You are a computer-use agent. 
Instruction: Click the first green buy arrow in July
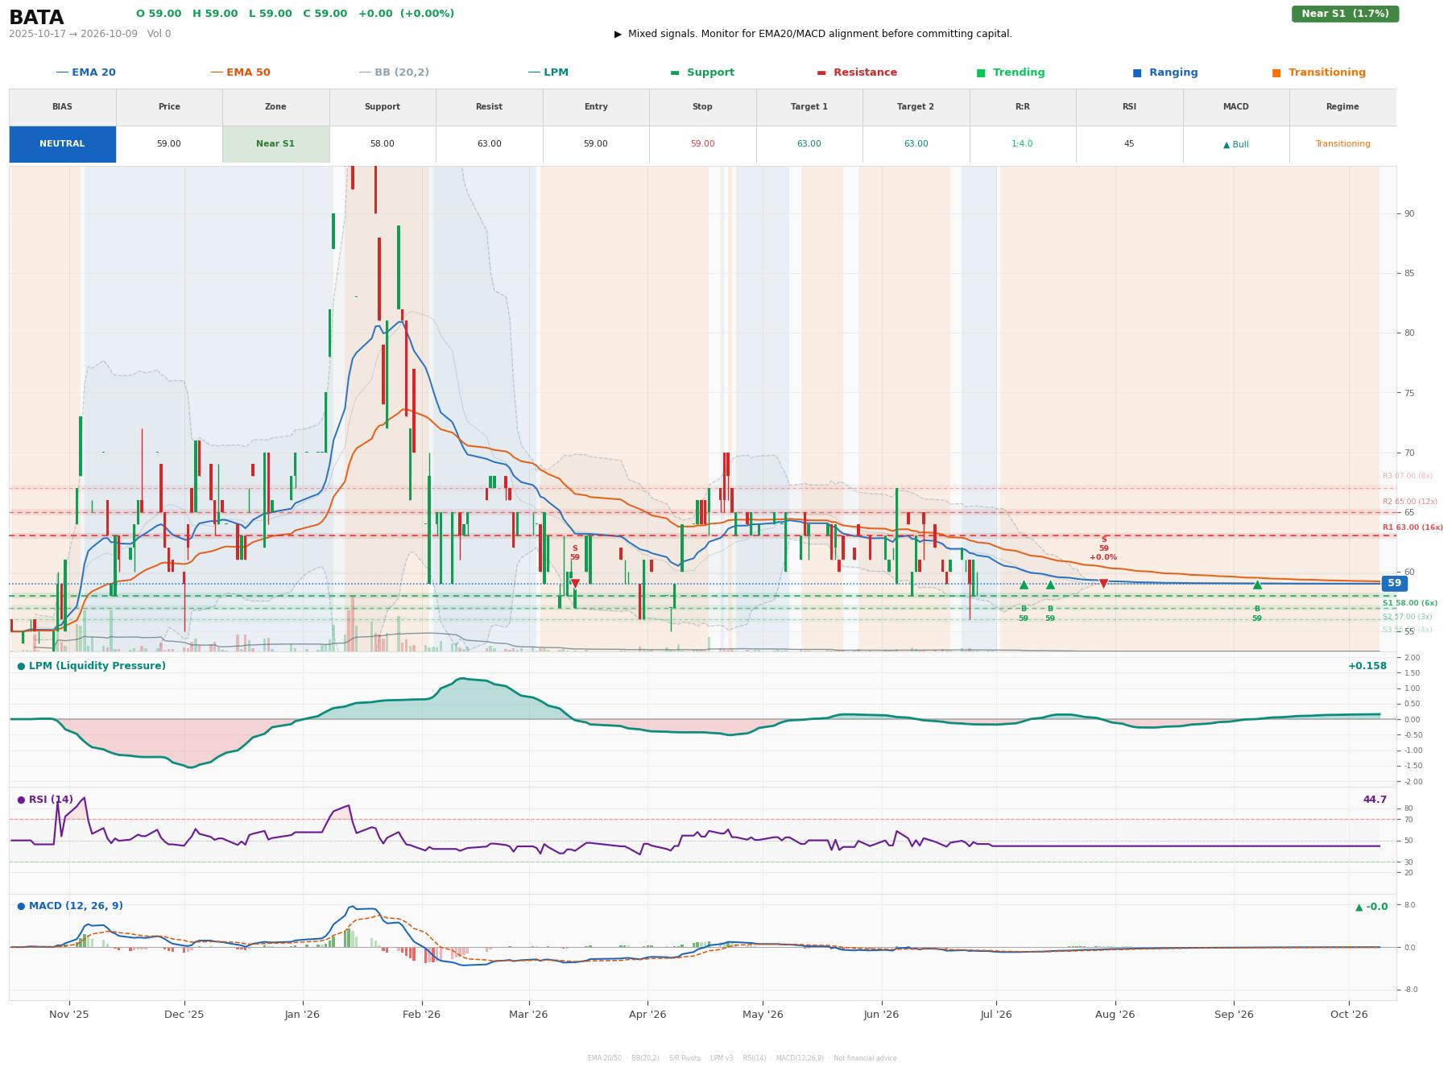click(x=1024, y=585)
